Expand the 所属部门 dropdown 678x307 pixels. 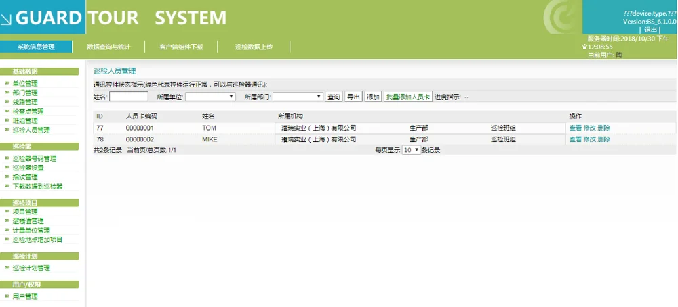pyautogui.click(x=298, y=97)
